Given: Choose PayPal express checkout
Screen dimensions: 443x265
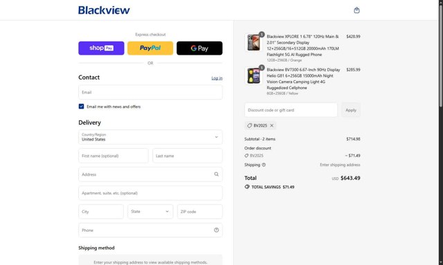Looking at the screenshot, I should [x=150, y=48].
